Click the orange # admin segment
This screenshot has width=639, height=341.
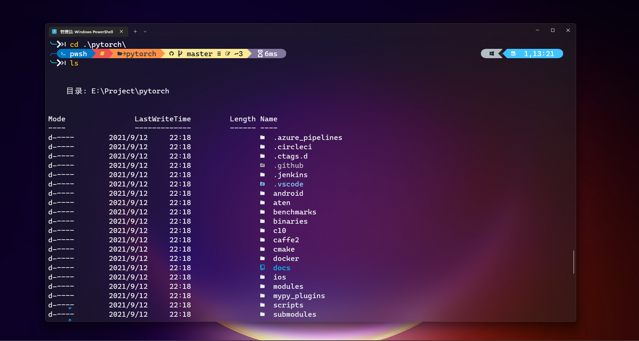coord(102,54)
